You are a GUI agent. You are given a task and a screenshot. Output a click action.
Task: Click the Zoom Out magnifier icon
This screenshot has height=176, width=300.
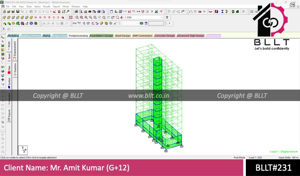(x=91, y=17)
